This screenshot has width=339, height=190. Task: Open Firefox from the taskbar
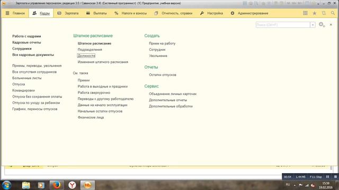pos(57,185)
